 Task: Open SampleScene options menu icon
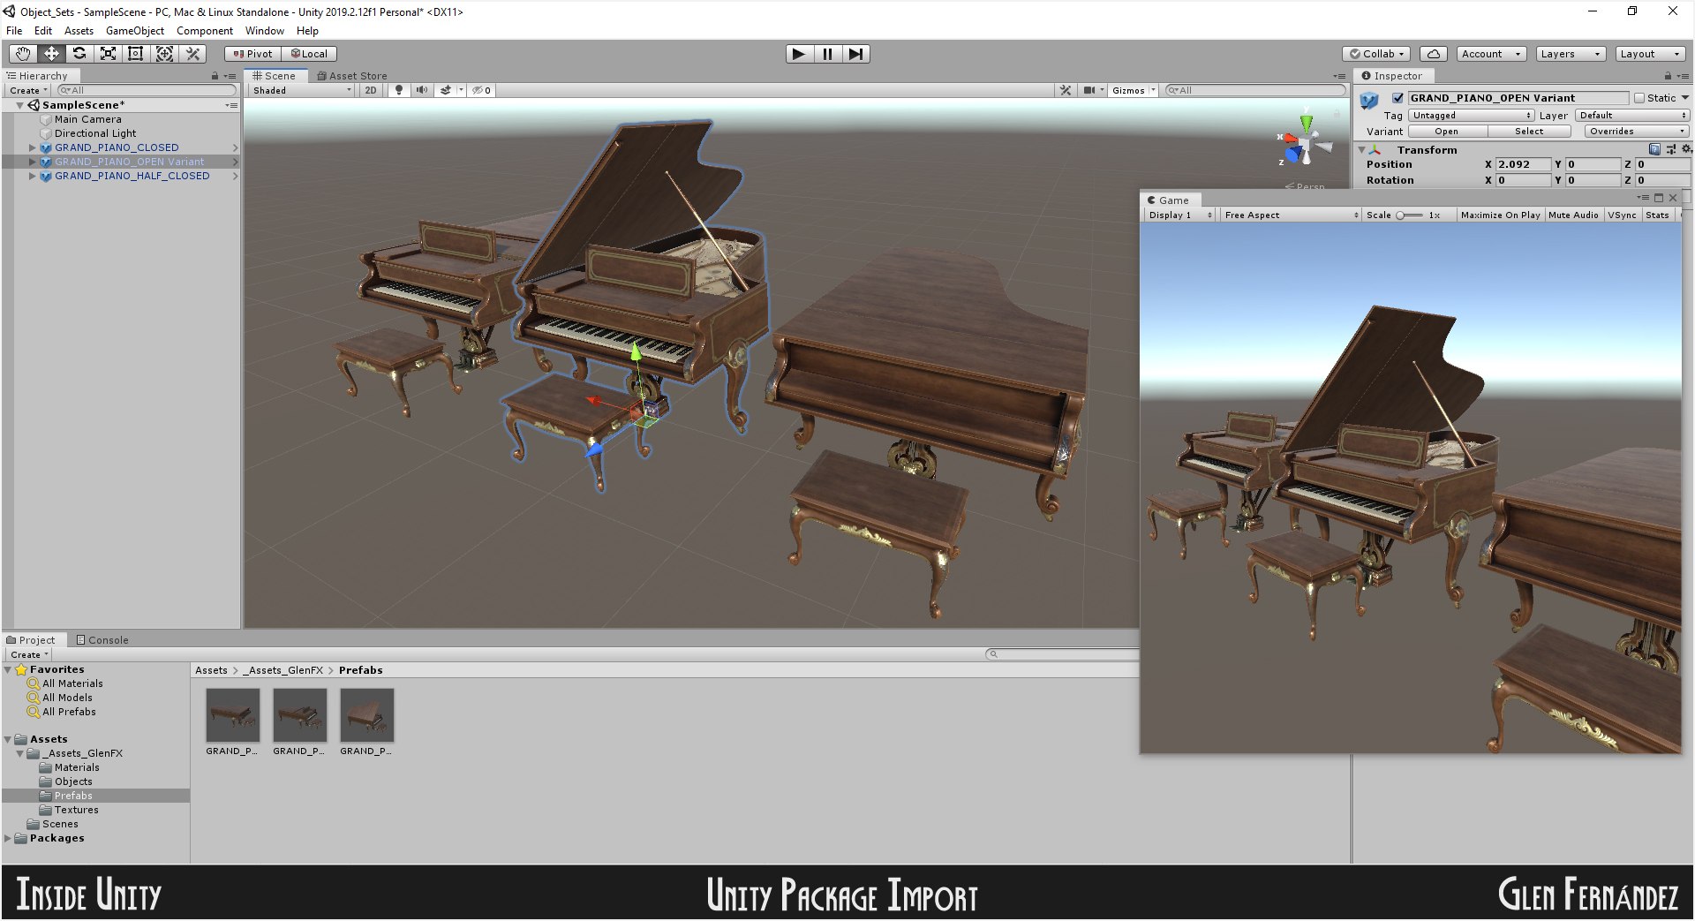tap(231, 105)
